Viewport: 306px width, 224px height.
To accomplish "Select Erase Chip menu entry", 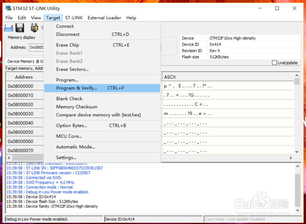I will tap(102, 45).
